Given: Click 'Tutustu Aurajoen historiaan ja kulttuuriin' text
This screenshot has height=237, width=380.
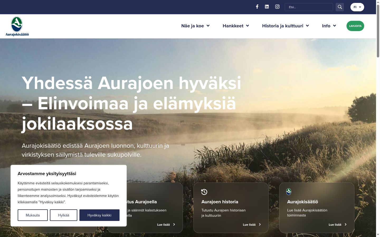Looking at the screenshot, I should coord(224,213).
